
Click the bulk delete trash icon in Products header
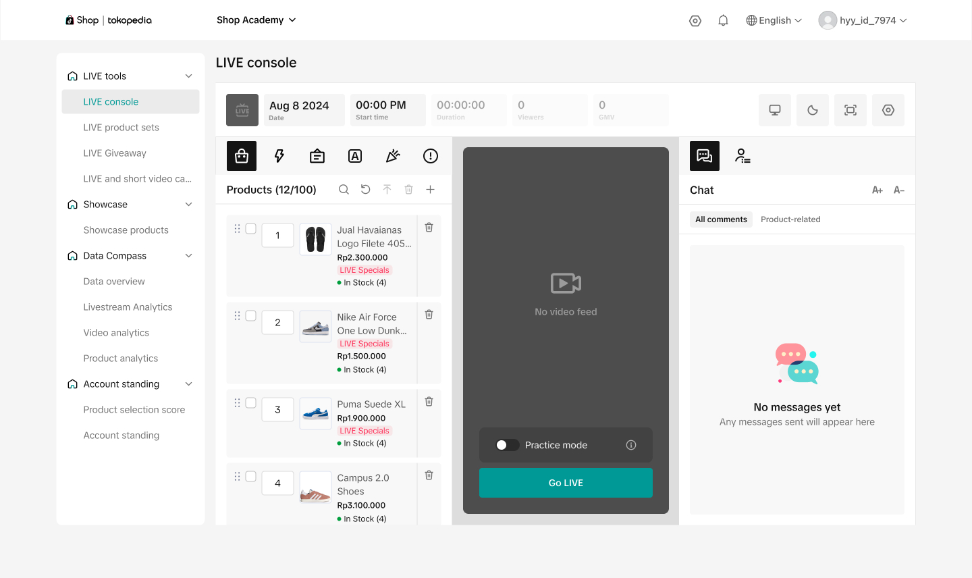(x=408, y=190)
